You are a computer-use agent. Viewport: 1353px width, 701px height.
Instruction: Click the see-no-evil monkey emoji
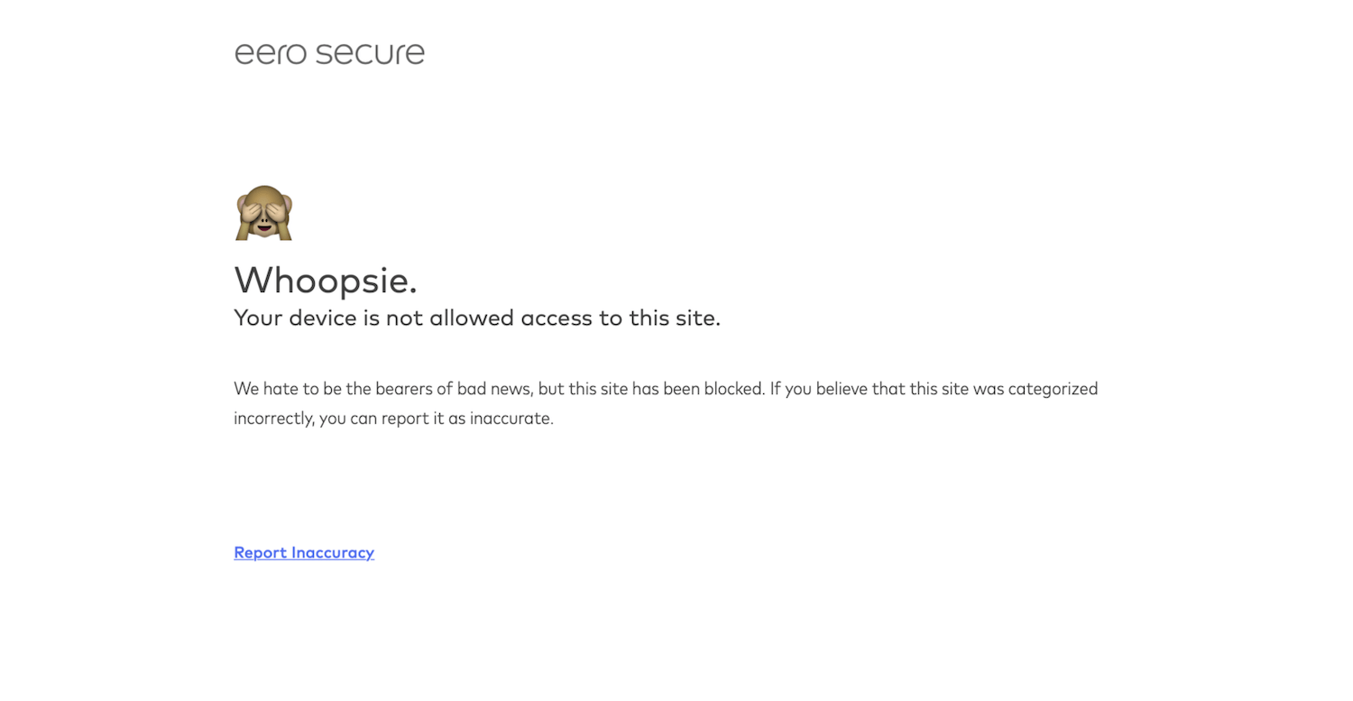tap(263, 213)
